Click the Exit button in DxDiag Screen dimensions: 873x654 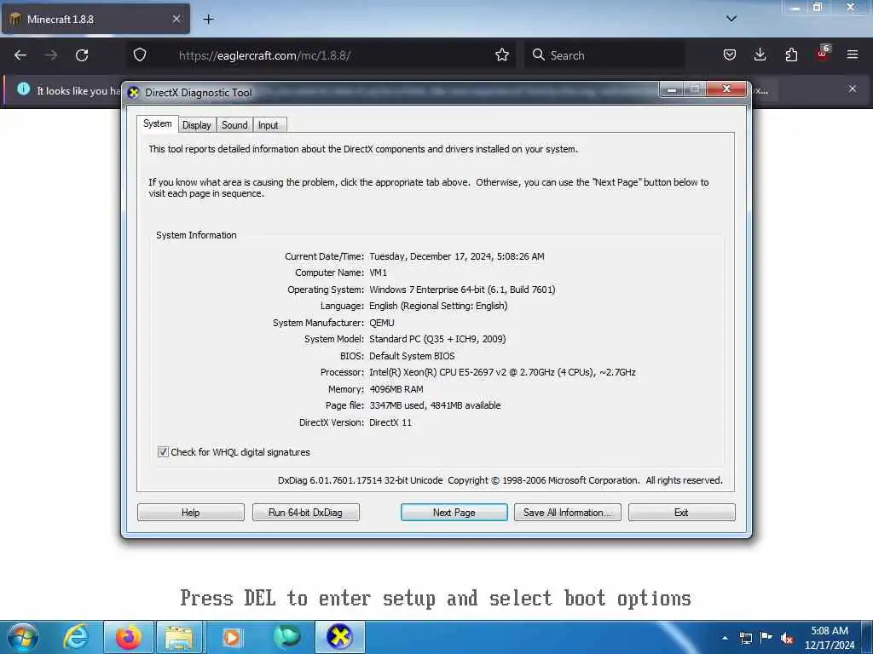point(681,512)
